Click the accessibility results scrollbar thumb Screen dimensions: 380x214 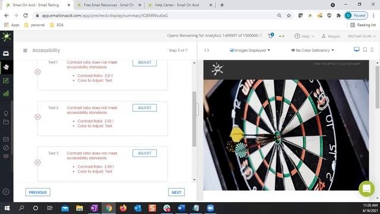194,119
